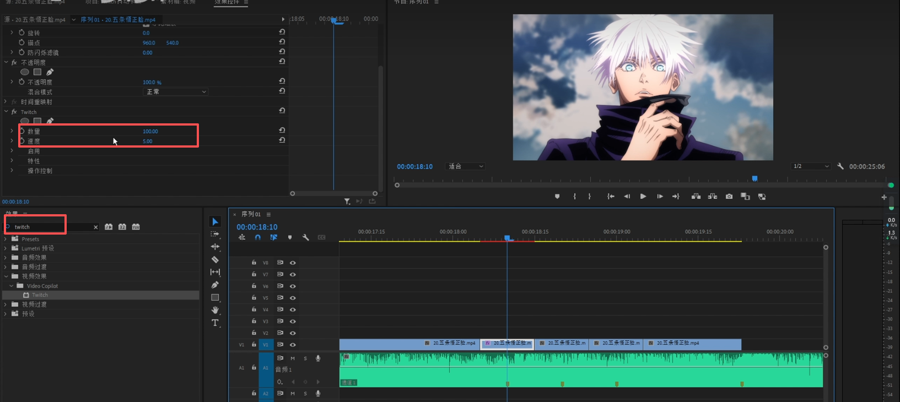
Task: Step back one frame
Action: (627, 197)
